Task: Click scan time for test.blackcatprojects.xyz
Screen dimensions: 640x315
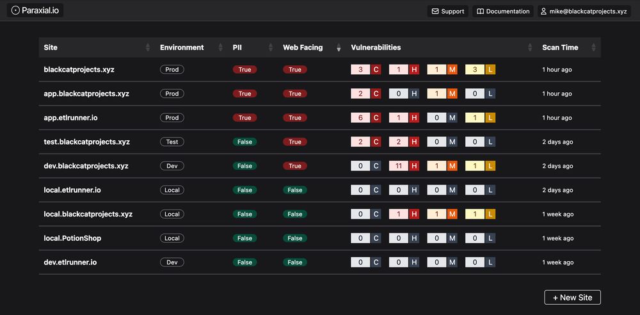Action: pyautogui.click(x=557, y=141)
